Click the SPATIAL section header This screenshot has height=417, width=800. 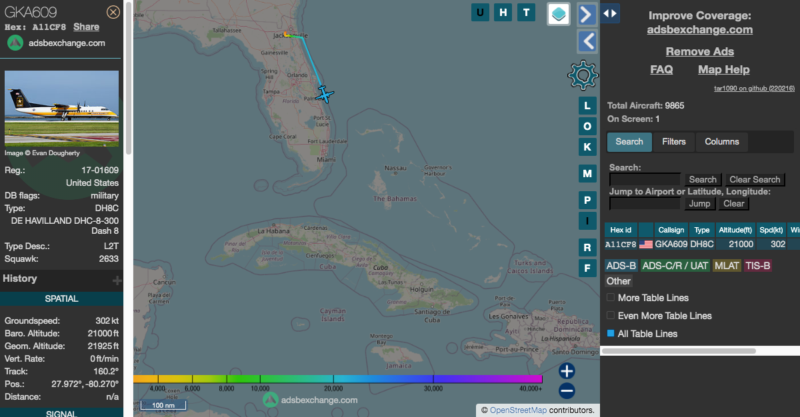[x=61, y=298]
